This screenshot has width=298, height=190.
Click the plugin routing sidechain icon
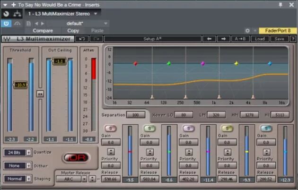coord(18,14)
